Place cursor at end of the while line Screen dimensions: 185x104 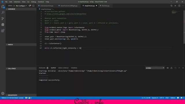81,48
